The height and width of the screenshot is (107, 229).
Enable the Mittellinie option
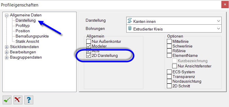coord(169,41)
